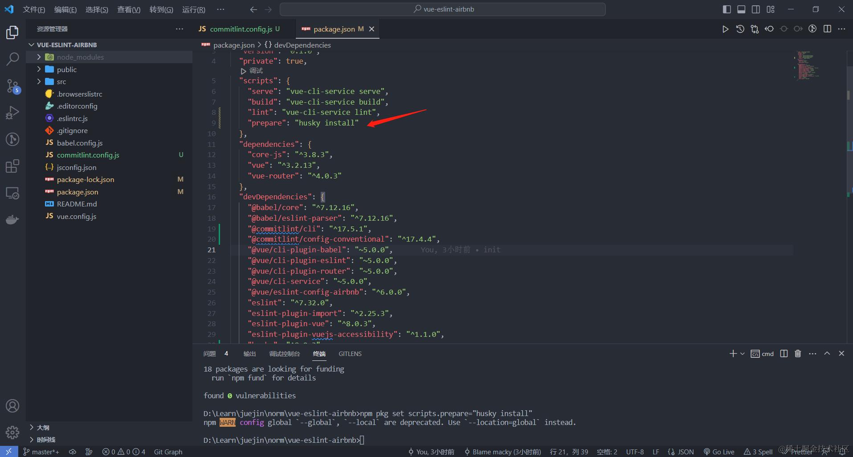Open the new terminal launch profile dropdown
This screenshot has width=853, height=457.
click(x=743, y=354)
